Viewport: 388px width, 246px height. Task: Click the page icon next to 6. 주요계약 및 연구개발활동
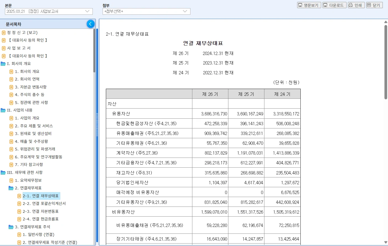pyautogui.click(x=11, y=157)
